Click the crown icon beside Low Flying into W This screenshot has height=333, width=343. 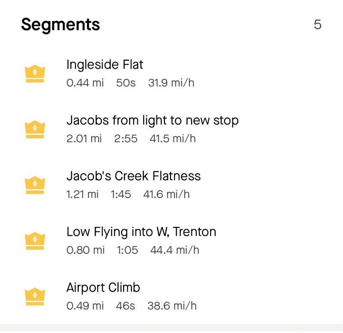[x=35, y=241]
